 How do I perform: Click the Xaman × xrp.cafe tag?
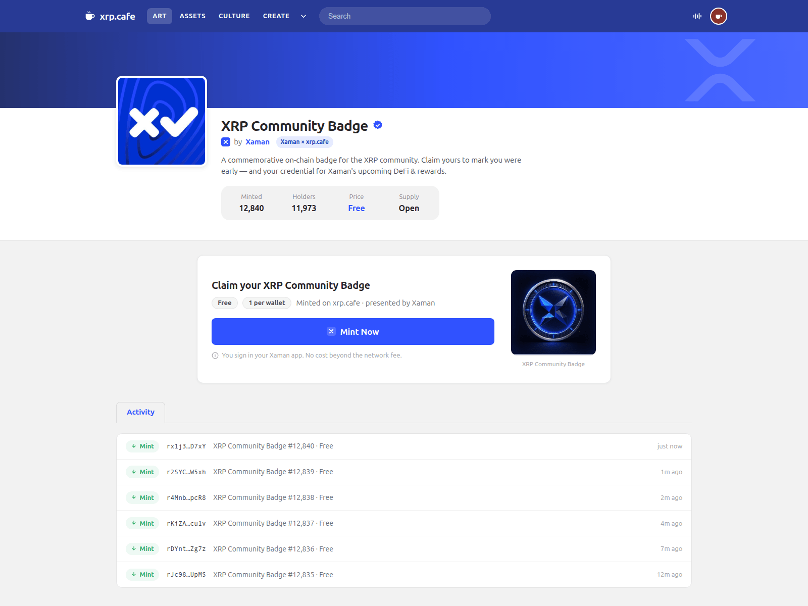pyautogui.click(x=305, y=142)
